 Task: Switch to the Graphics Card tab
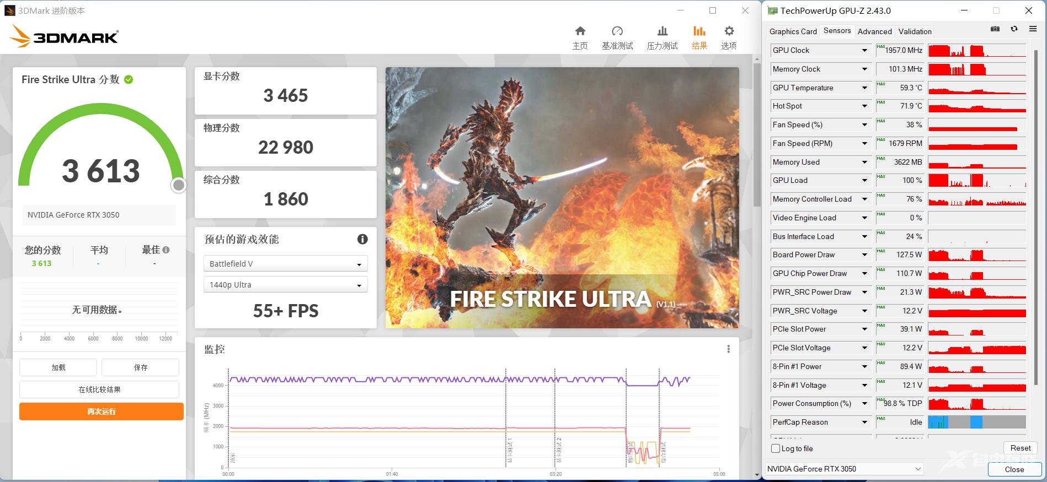[793, 31]
